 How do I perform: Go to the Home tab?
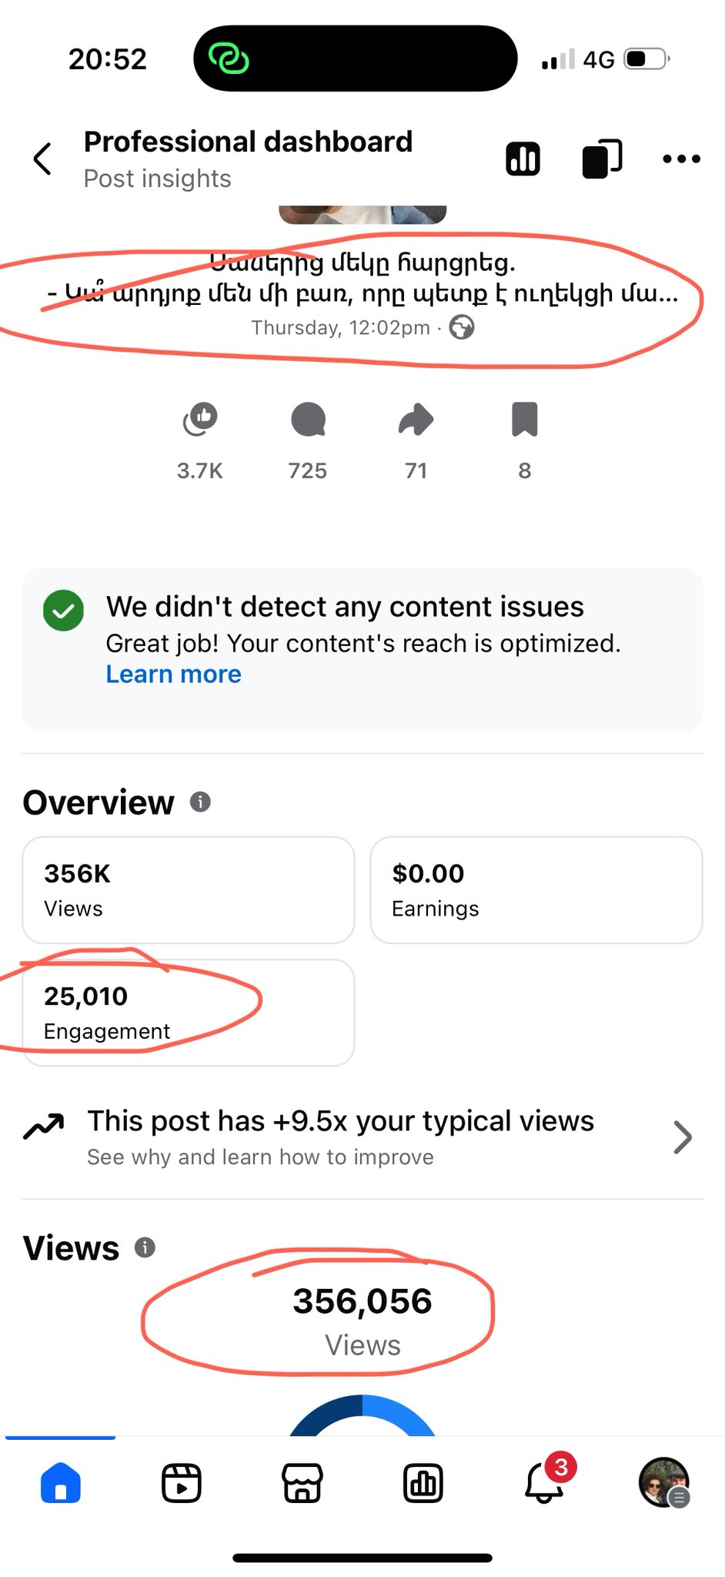[x=61, y=1483]
